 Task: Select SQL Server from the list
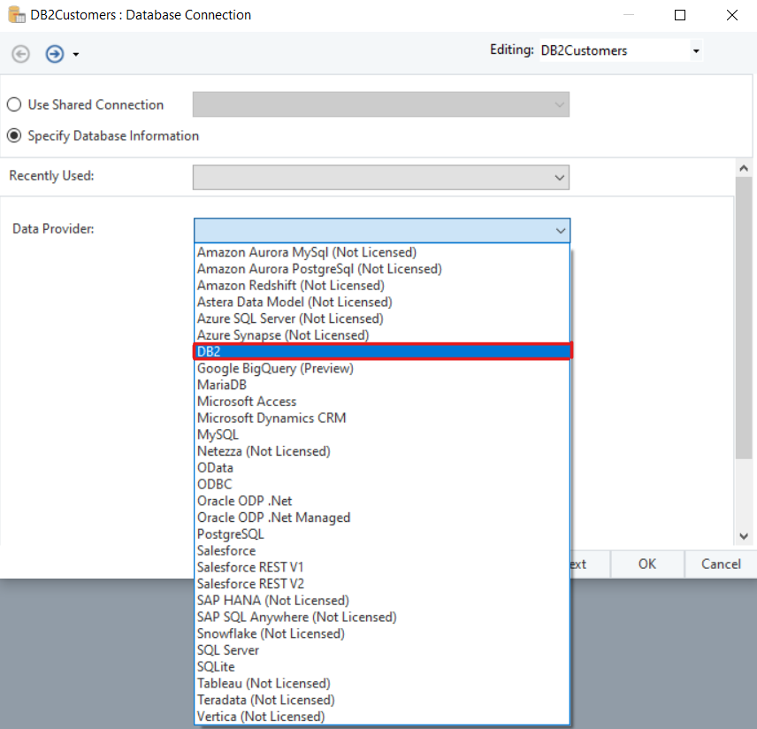tap(228, 649)
